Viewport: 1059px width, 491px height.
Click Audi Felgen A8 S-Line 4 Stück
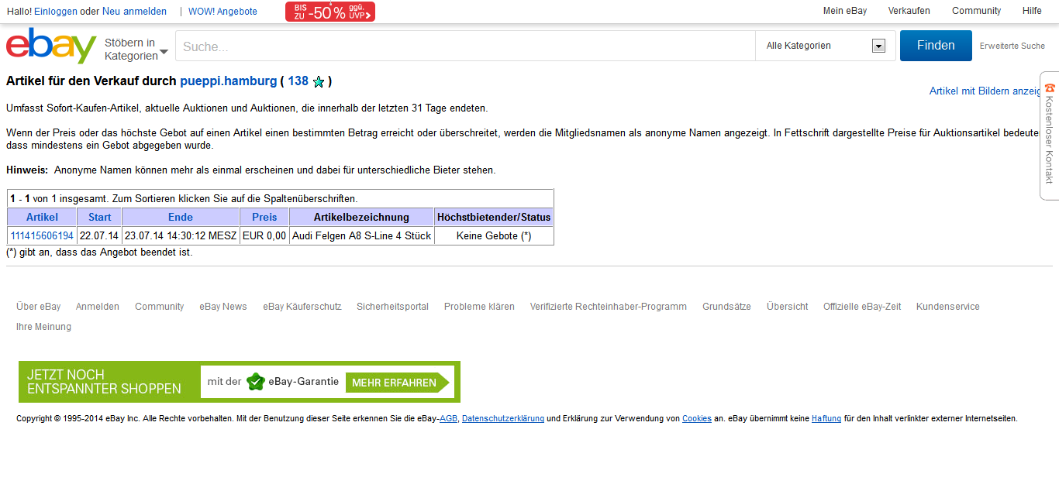pos(361,235)
